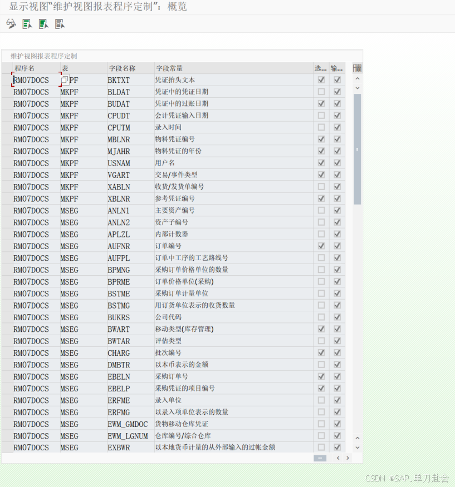
Task: Click the Select Block toolbar icon
Action: point(43,24)
